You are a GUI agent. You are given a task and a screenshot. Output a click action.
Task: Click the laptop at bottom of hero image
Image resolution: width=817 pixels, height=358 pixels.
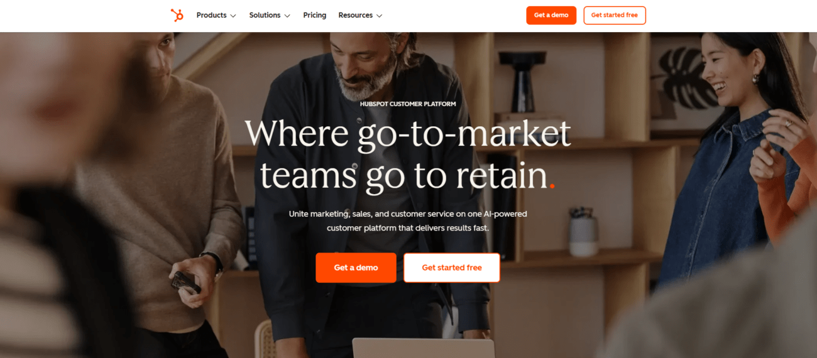point(423,348)
